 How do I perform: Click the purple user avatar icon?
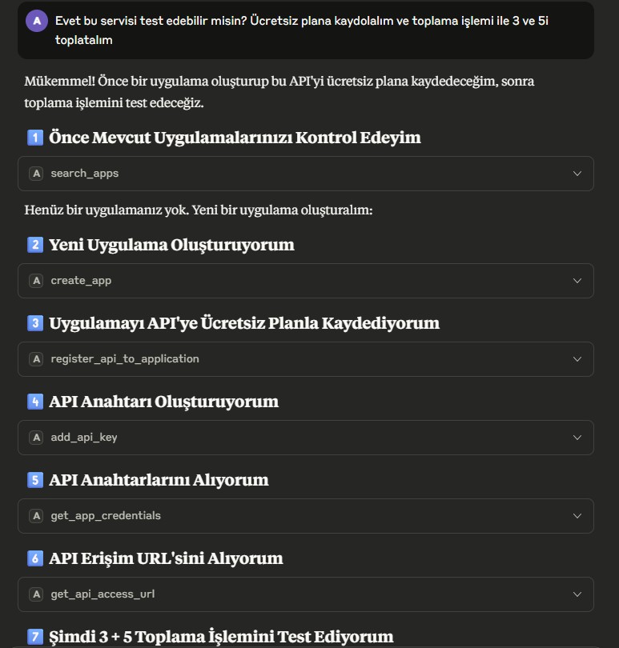pos(37,22)
